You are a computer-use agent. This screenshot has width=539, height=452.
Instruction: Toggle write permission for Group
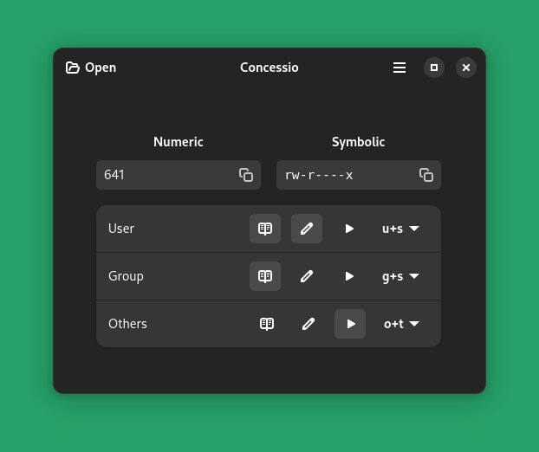(x=307, y=276)
